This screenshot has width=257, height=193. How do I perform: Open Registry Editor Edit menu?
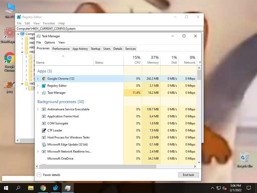27,23
